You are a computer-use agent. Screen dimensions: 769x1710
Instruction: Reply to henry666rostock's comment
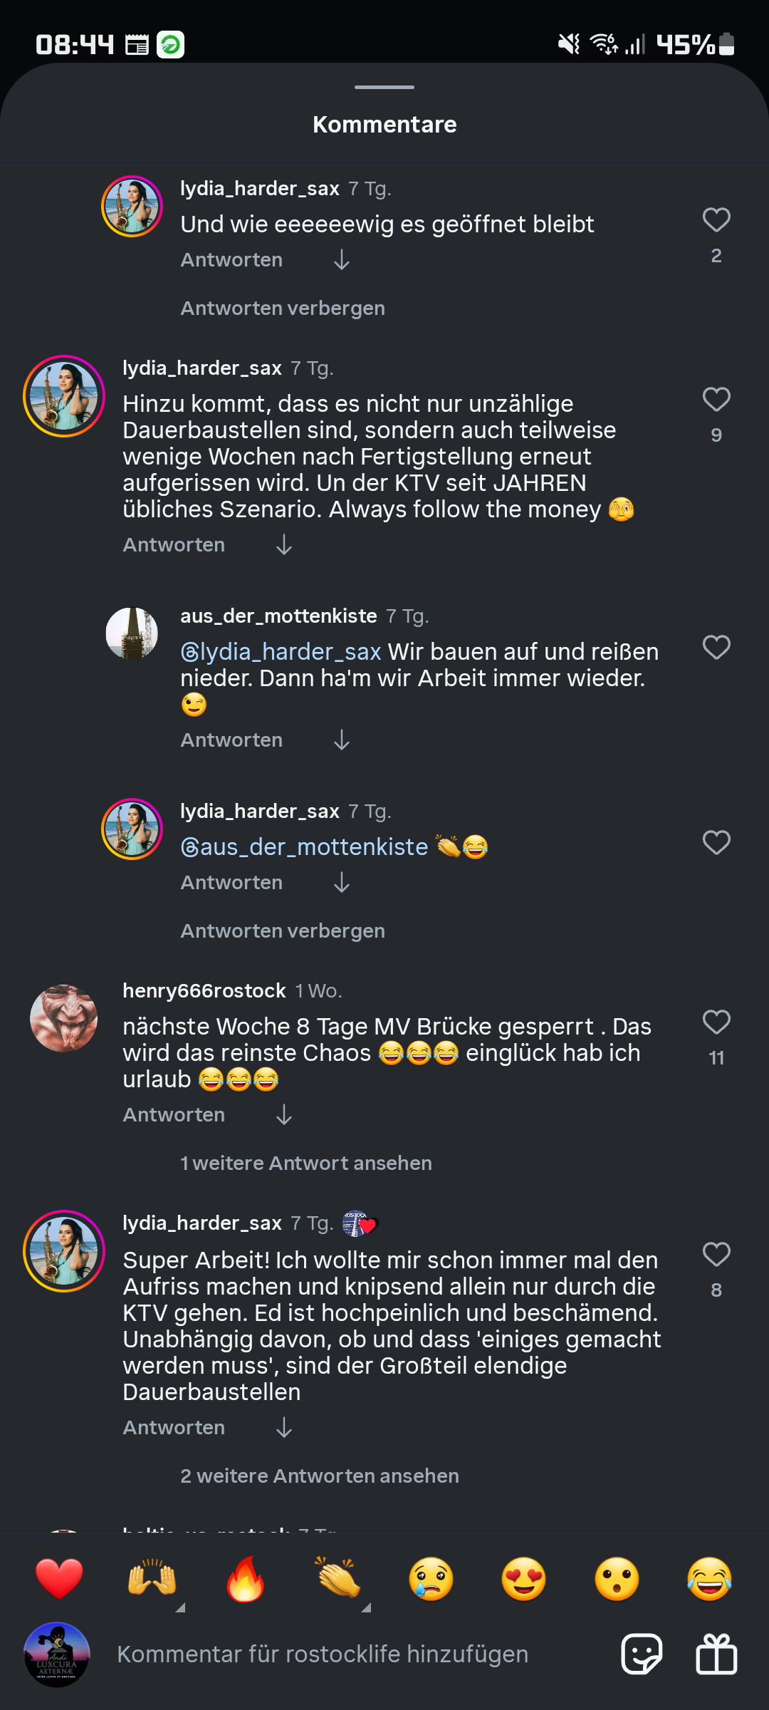click(174, 1114)
